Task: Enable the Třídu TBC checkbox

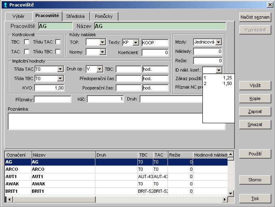Action: click(58, 52)
